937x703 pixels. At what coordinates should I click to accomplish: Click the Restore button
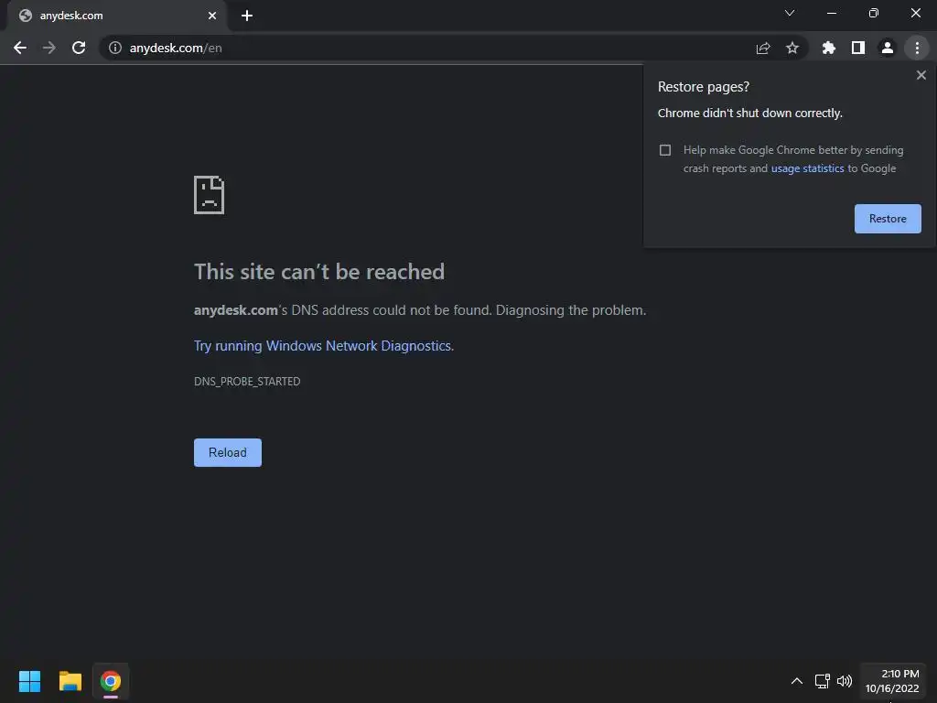[888, 219]
